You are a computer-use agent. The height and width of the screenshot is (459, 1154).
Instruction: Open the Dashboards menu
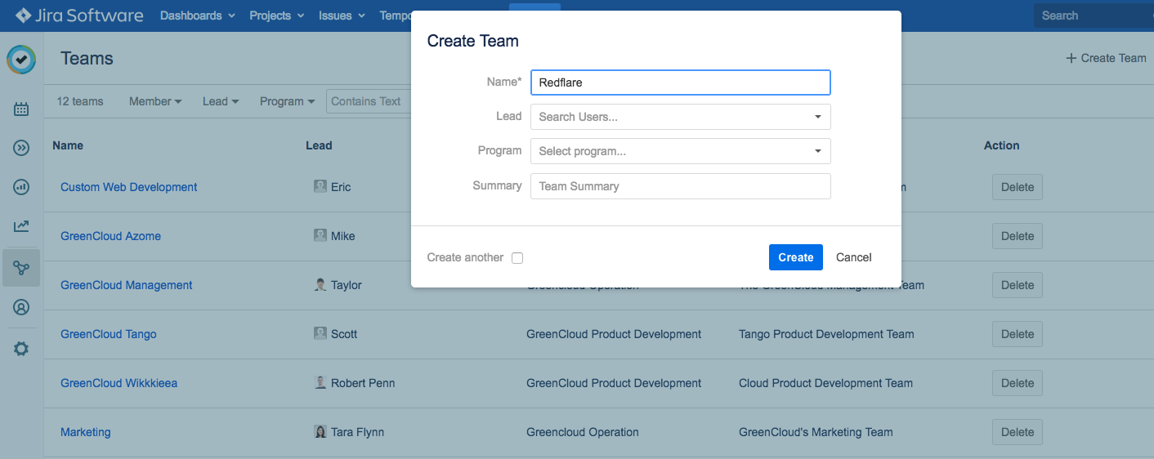point(197,16)
